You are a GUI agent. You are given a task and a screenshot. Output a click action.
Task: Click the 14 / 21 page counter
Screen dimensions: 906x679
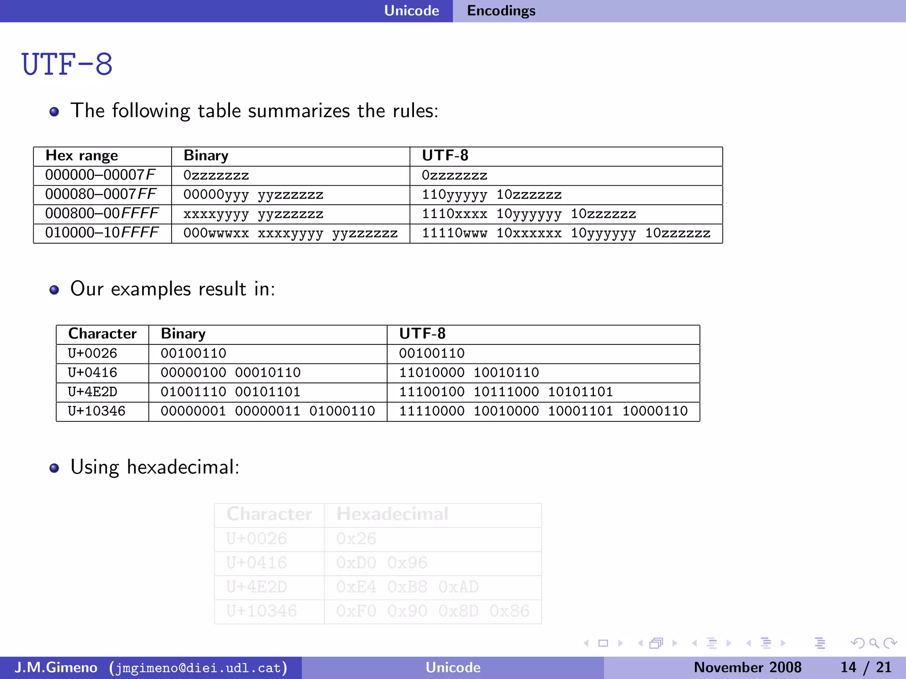tap(865, 668)
